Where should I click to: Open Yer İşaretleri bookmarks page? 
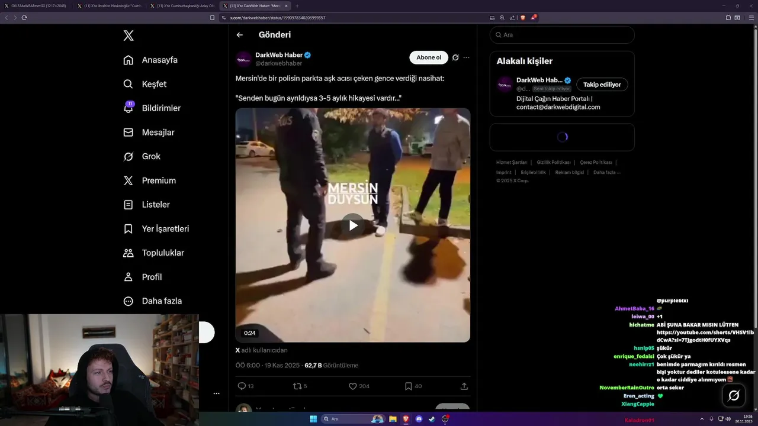[156, 228]
